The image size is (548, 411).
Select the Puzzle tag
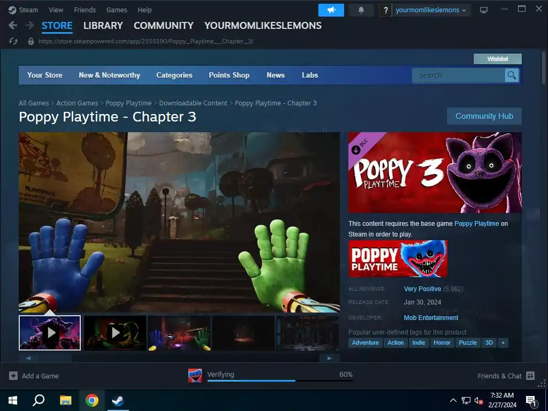pos(468,342)
